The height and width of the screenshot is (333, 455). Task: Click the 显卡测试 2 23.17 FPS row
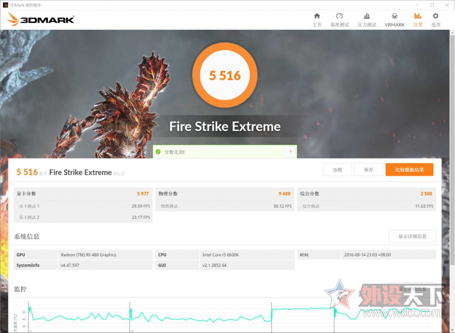click(83, 217)
